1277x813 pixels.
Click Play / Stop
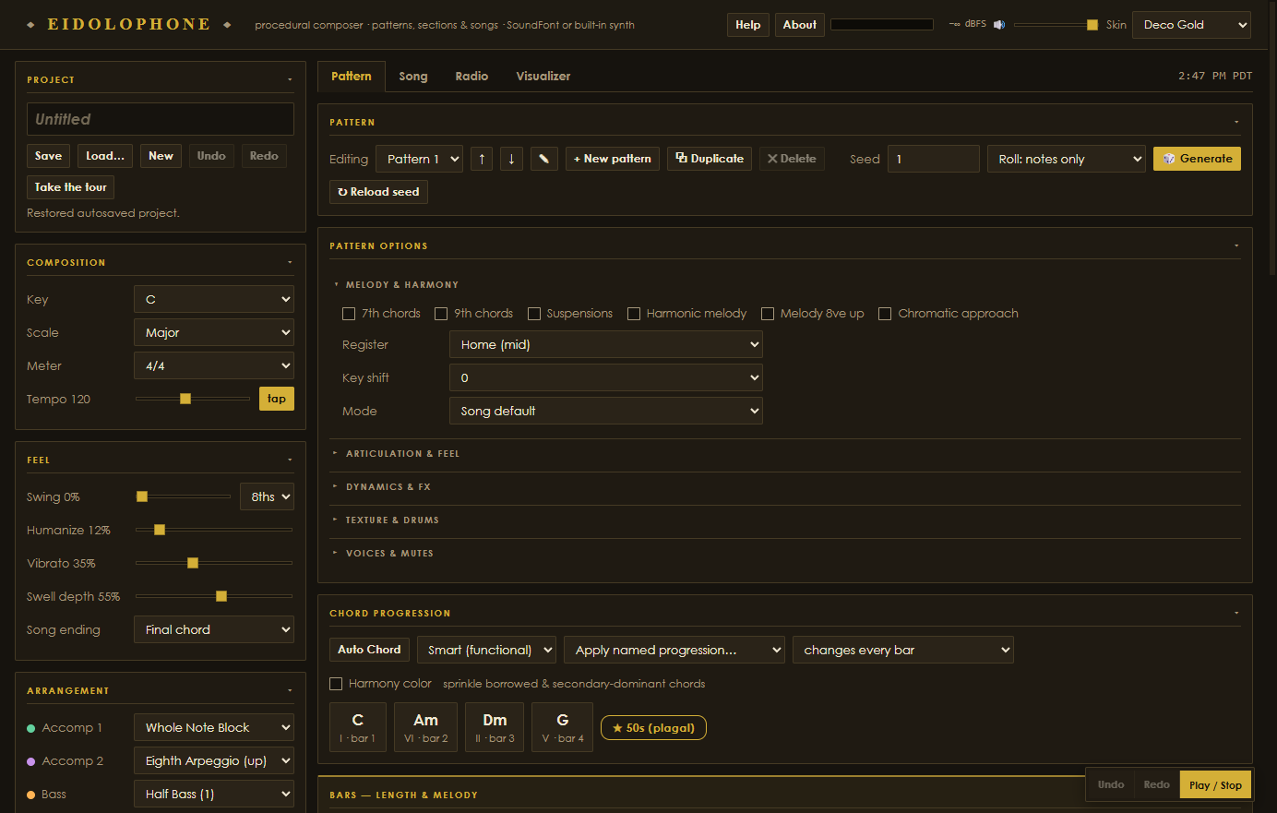[x=1215, y=785]
